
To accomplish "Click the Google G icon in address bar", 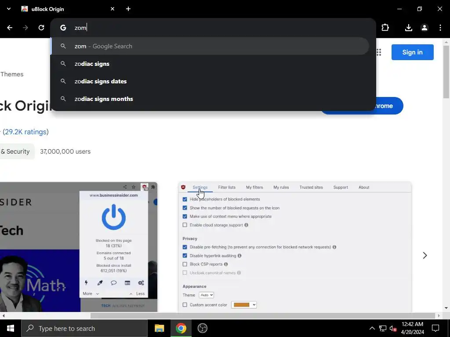I will coord(63,28).
